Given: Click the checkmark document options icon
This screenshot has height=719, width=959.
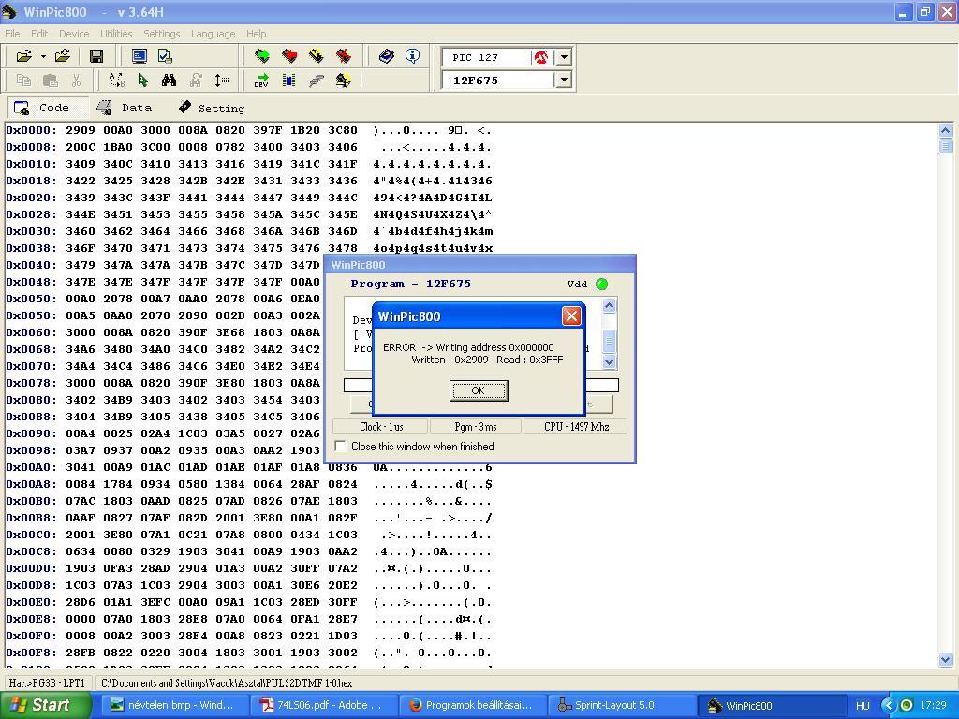Looking at the screenshot, I should (x=165, y=56).
